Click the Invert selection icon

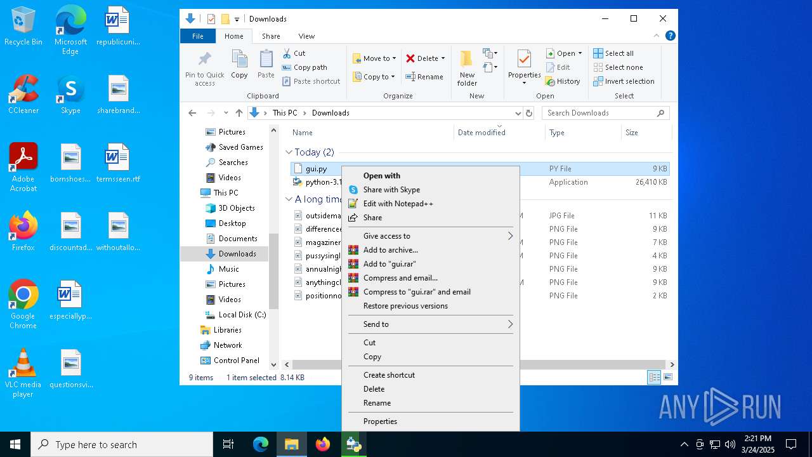[598, 81]
